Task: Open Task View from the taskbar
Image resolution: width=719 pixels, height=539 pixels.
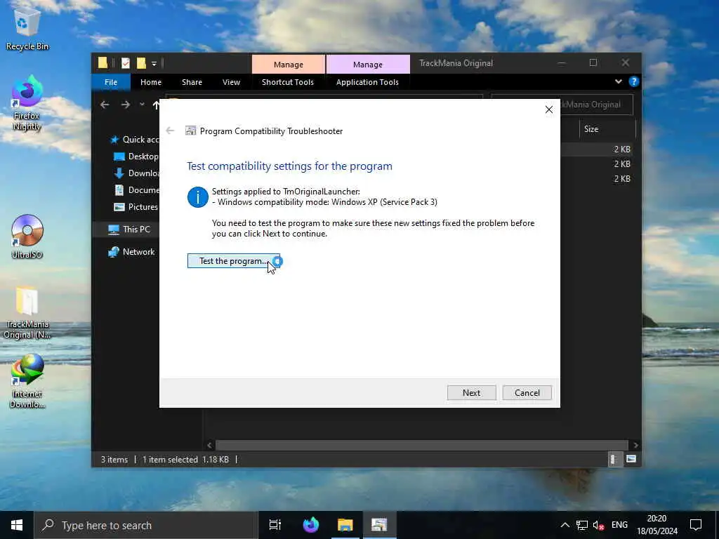Action: pyautogui.click(x=275, y=525)
